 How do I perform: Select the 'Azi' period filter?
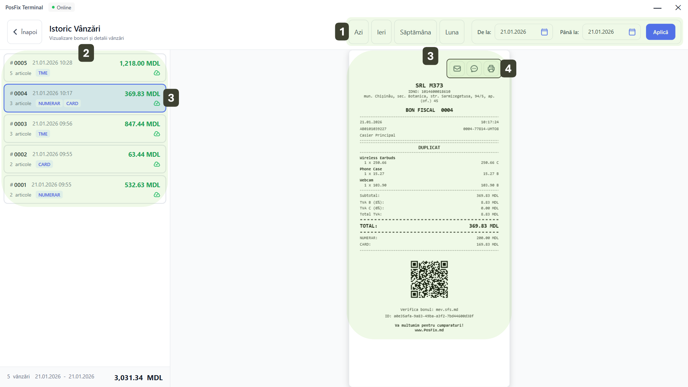[358, 32]
